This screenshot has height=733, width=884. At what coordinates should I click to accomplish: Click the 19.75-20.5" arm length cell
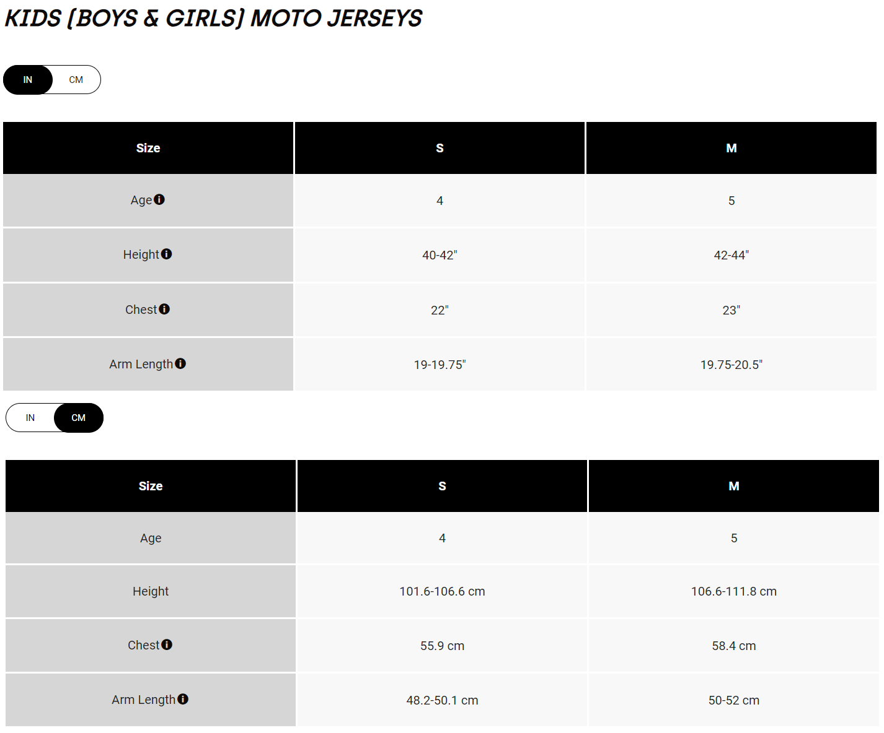[732, 365]
